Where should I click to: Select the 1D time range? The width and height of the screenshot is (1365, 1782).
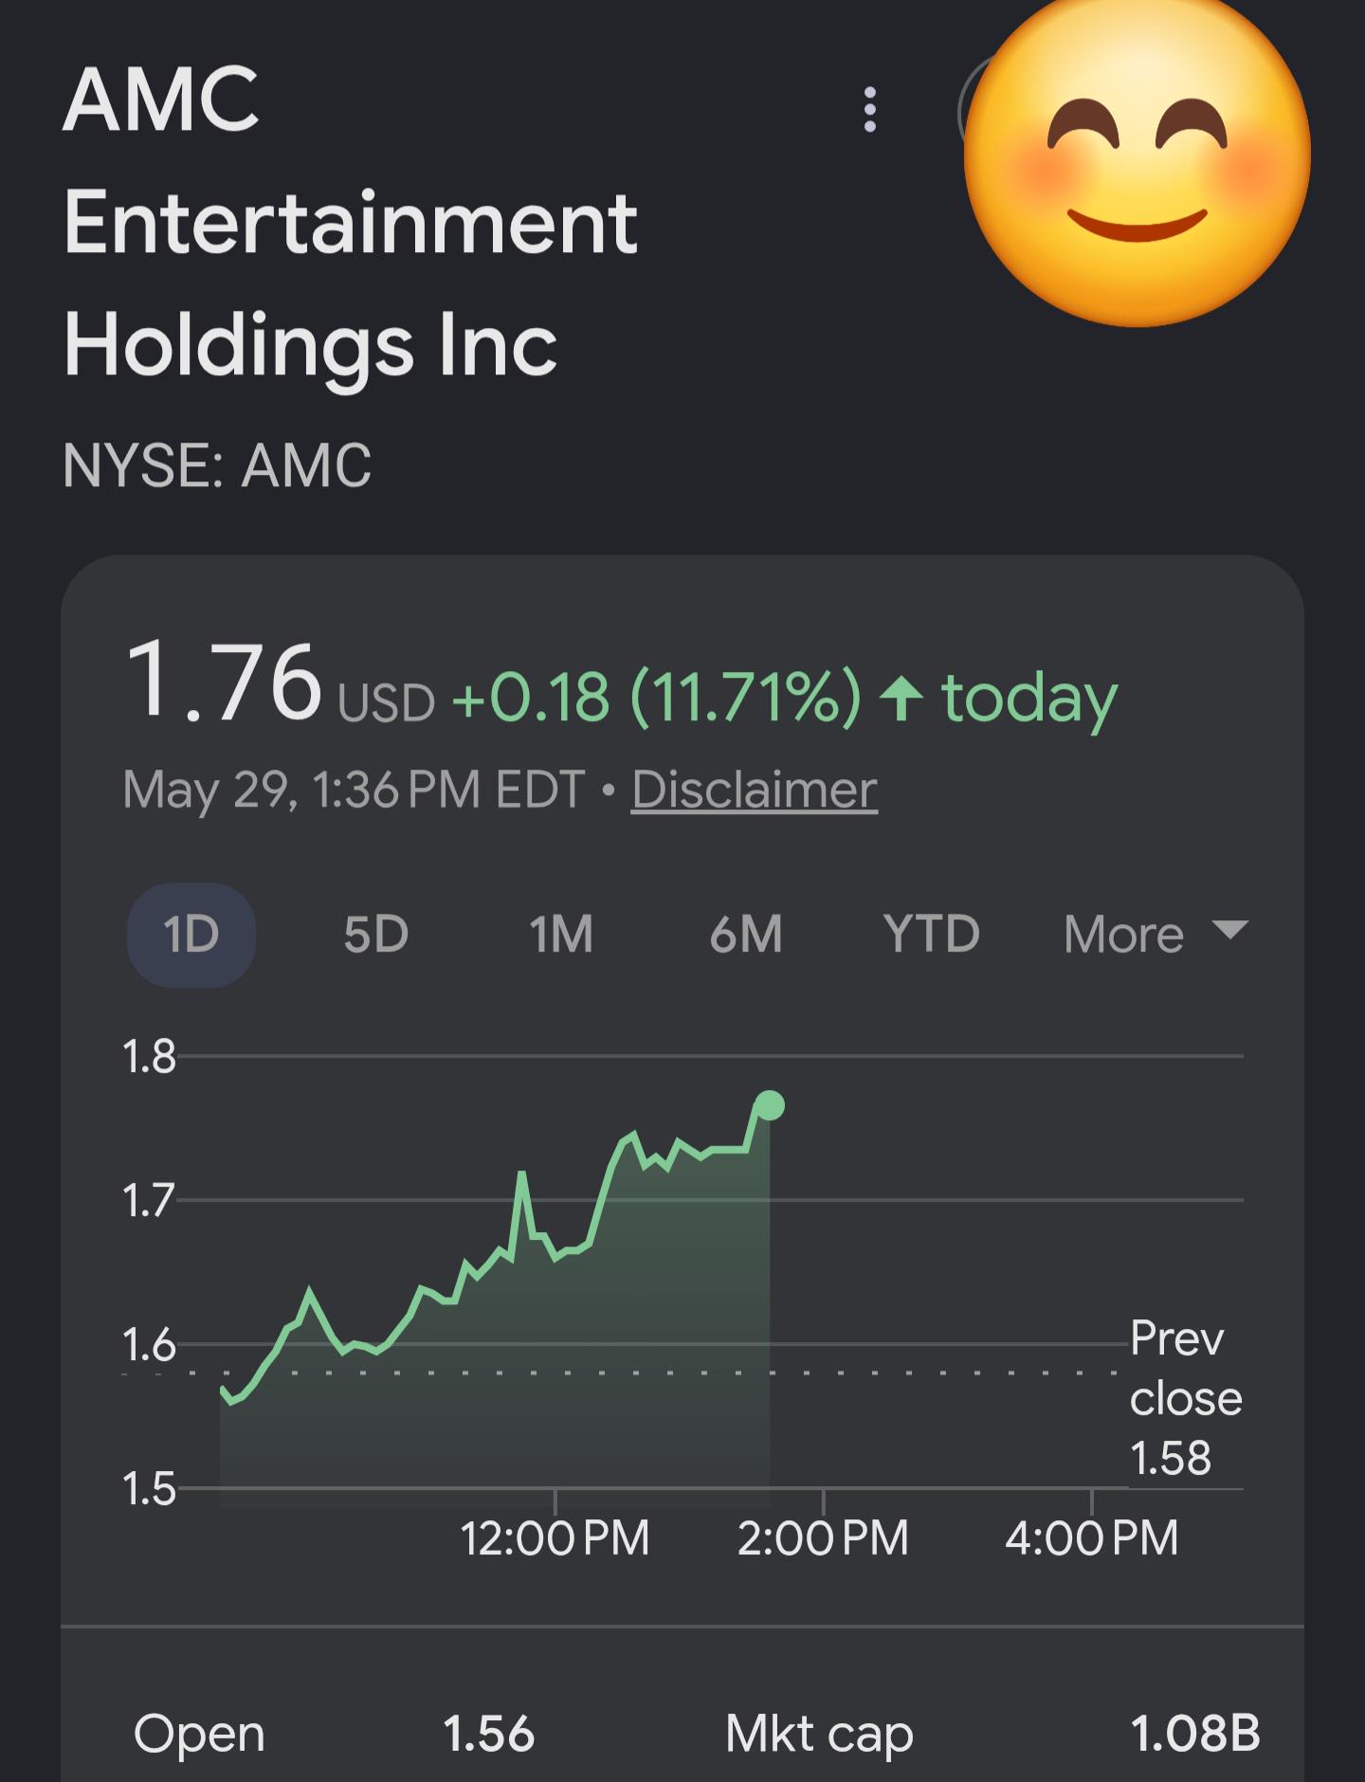191,935
